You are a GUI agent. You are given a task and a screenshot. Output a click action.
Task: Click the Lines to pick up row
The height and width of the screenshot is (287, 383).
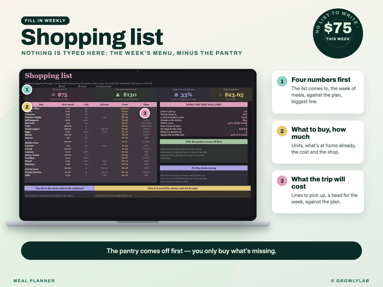coord(204,111)
